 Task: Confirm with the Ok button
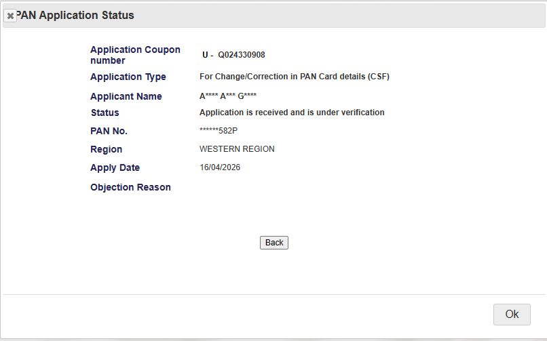(x=512, y=314)
